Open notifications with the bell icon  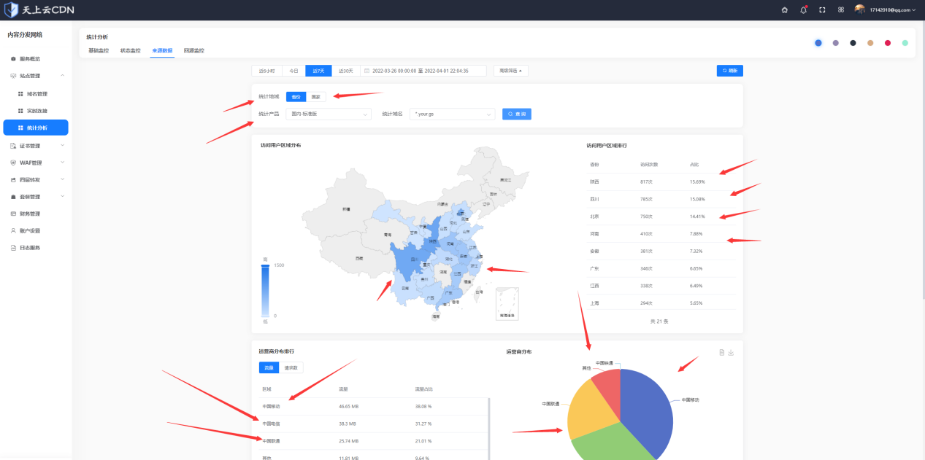[803, 10]
